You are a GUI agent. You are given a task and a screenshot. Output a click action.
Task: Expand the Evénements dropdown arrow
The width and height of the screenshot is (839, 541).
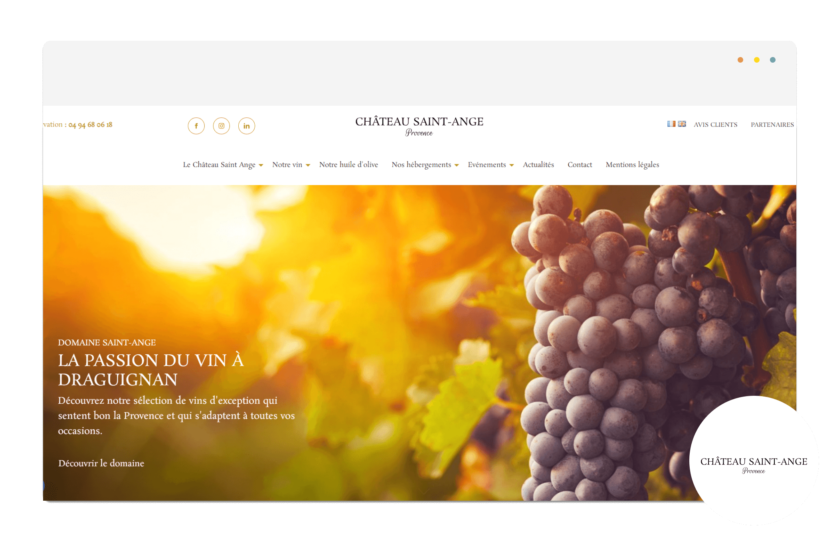tap(511, 165)
